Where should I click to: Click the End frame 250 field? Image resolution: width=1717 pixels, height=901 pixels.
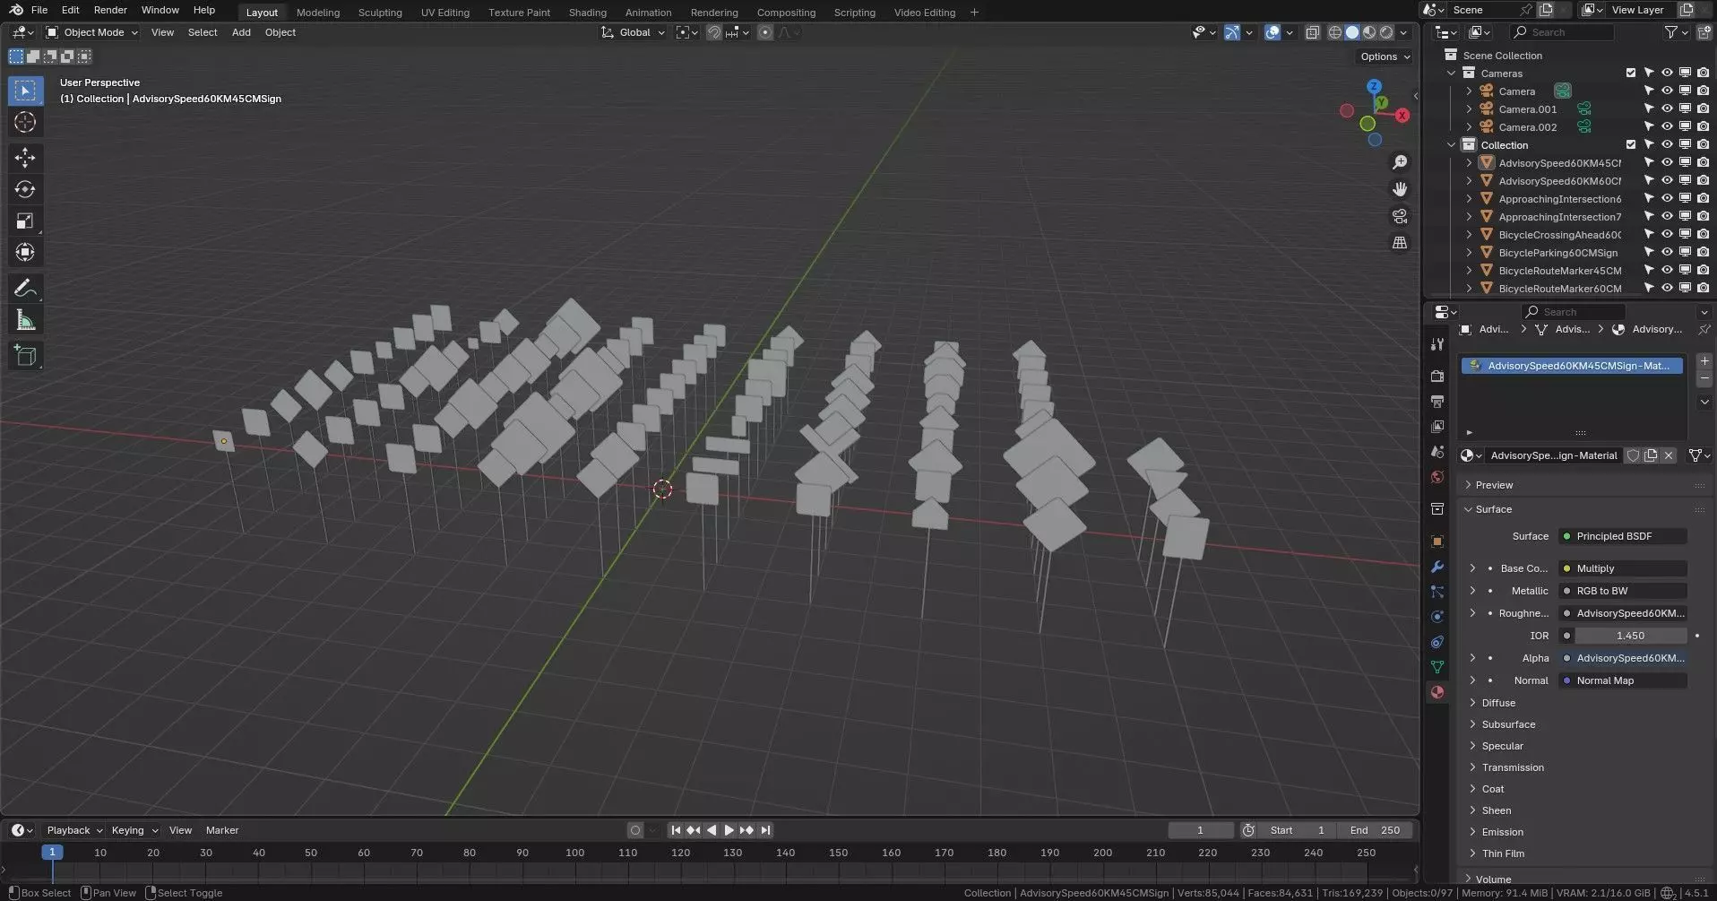click(x=1375, y=830)
